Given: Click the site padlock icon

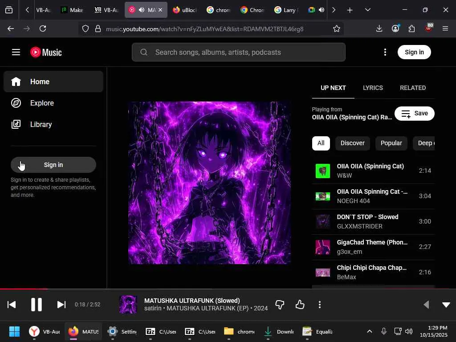Looking at the screenshot, I should (x=98, y=28).
